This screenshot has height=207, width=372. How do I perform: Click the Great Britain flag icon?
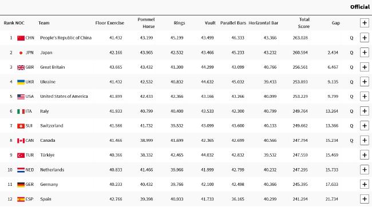pos(21,67)
